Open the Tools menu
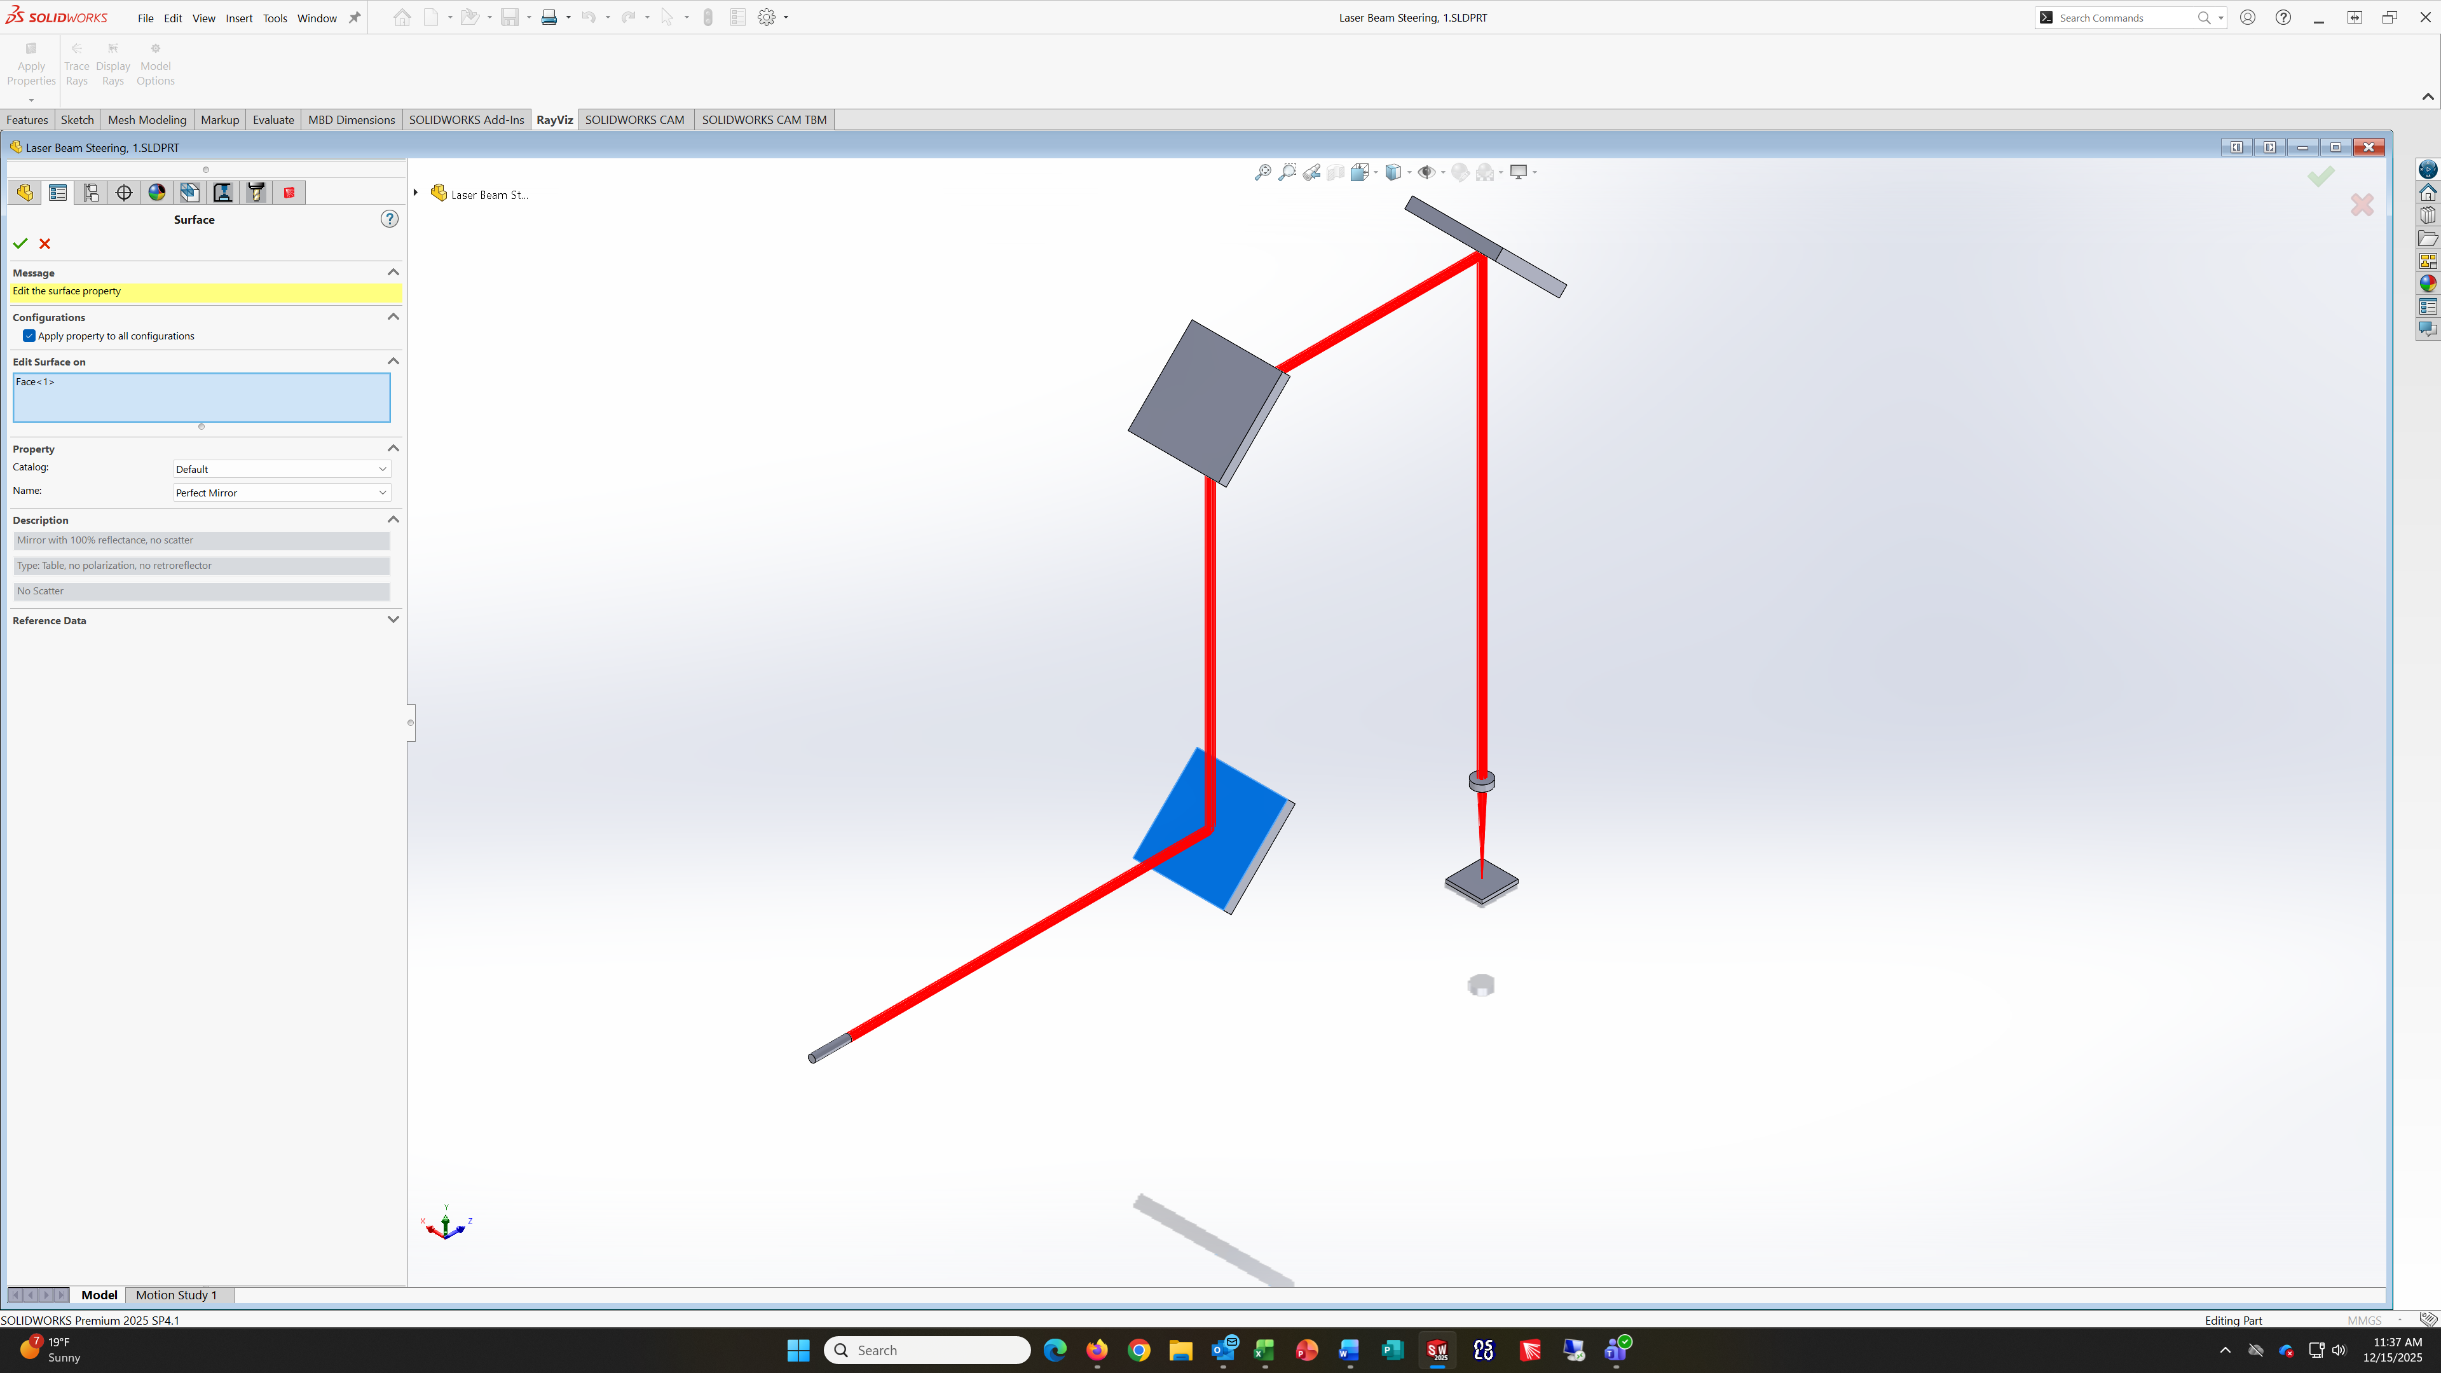 click(x=275, y=17)
